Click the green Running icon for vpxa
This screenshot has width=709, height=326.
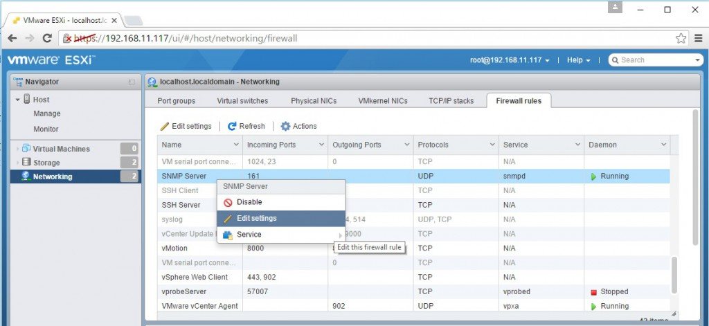coord(593,307)
